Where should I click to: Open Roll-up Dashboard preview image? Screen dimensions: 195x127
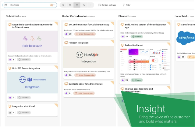point(145,60)
